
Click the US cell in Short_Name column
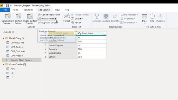[92, 53]
